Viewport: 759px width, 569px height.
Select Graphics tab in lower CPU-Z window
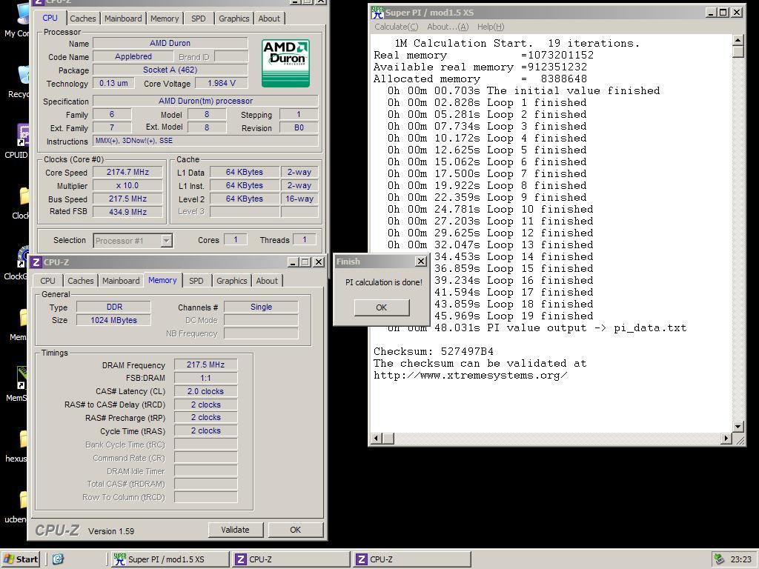click(x=231, y=281)
